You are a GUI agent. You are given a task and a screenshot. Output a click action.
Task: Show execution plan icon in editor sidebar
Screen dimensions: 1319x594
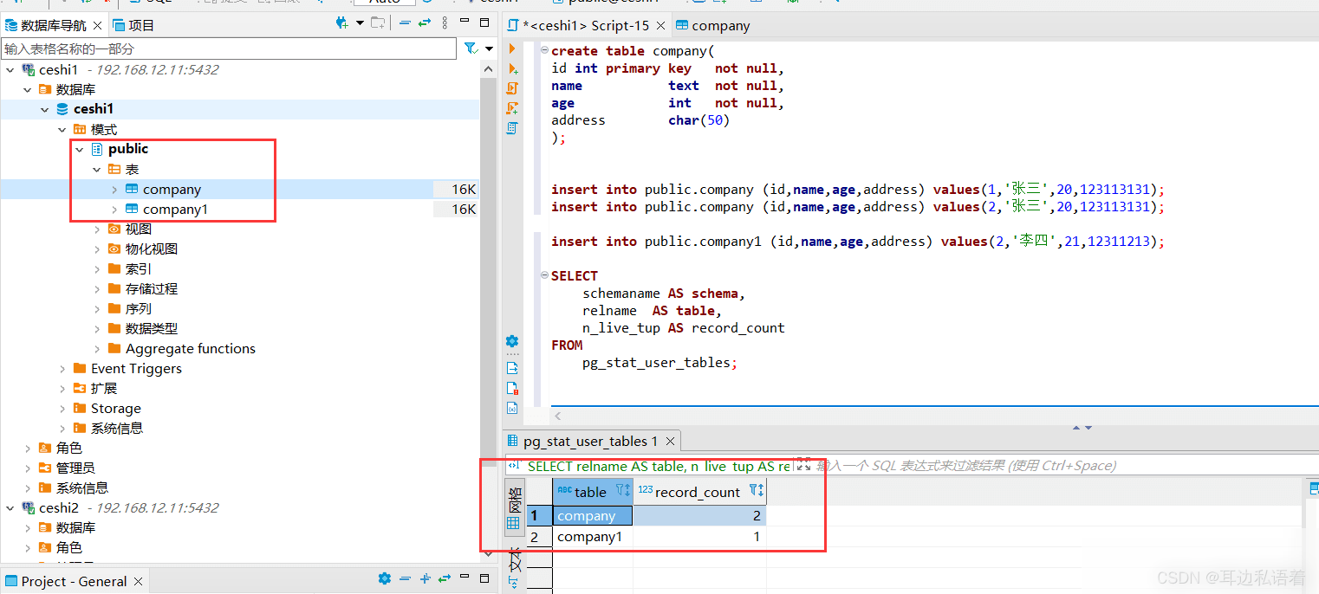pyautogui.click(x=512, y=128)
